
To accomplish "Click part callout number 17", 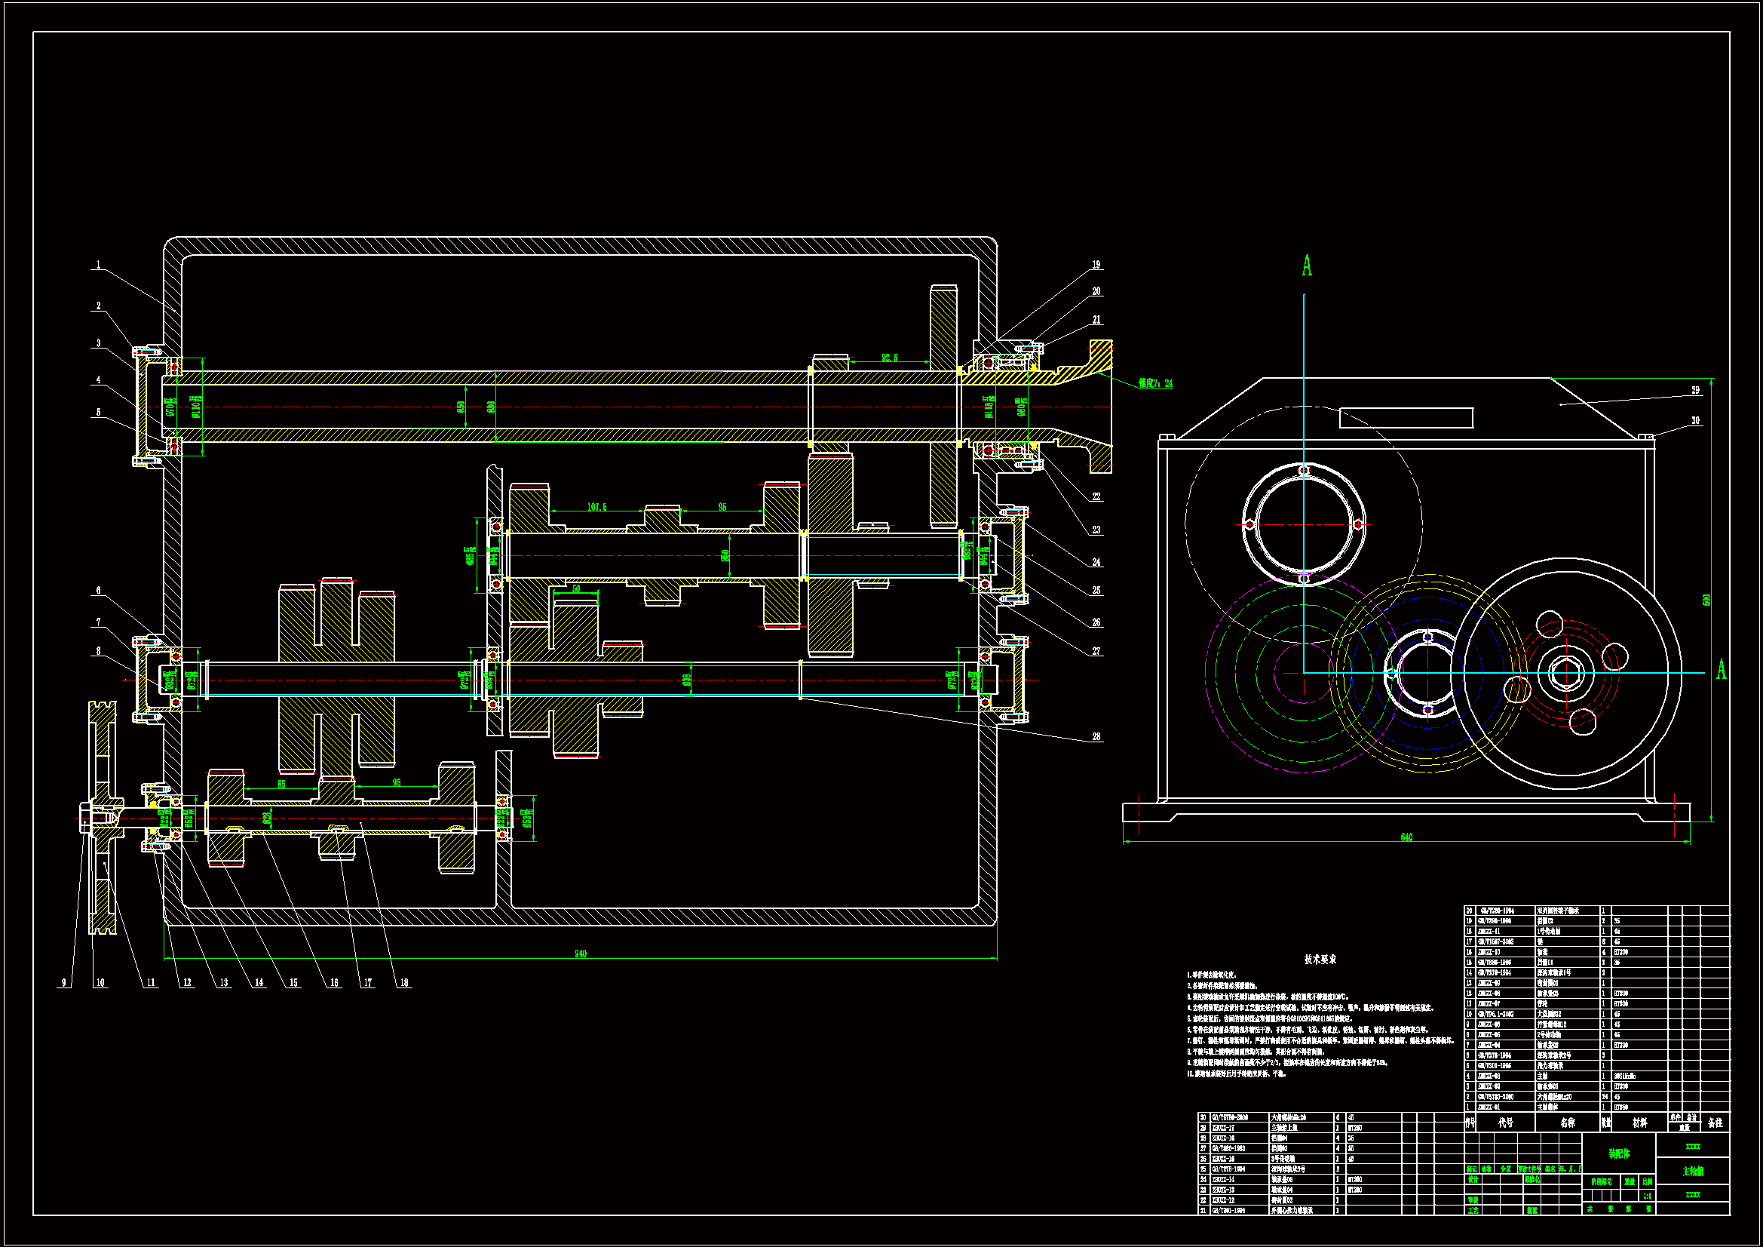I will (368, 983).
